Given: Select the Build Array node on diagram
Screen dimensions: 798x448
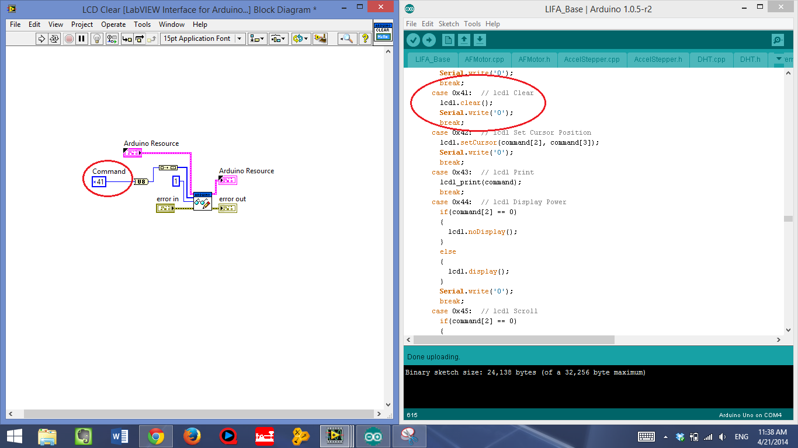Looking at the screenshot, I should click(x=168, y=167).
